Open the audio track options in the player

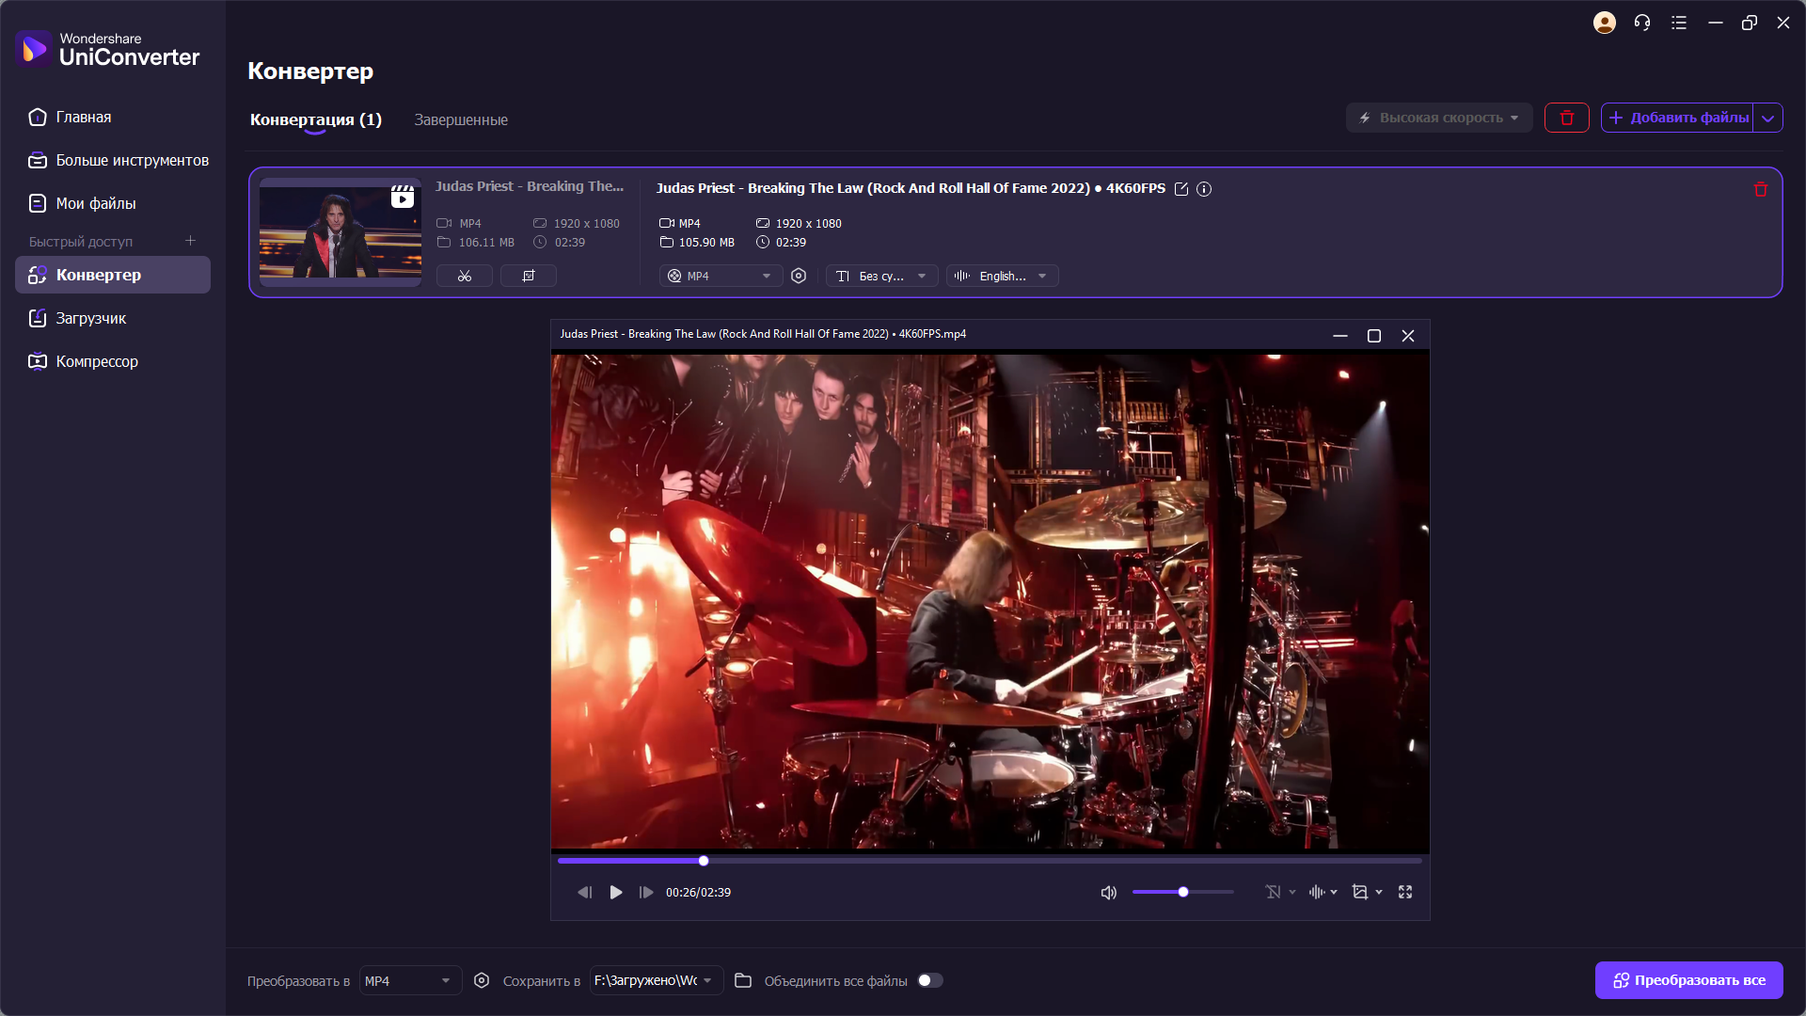click(1323, 892)
